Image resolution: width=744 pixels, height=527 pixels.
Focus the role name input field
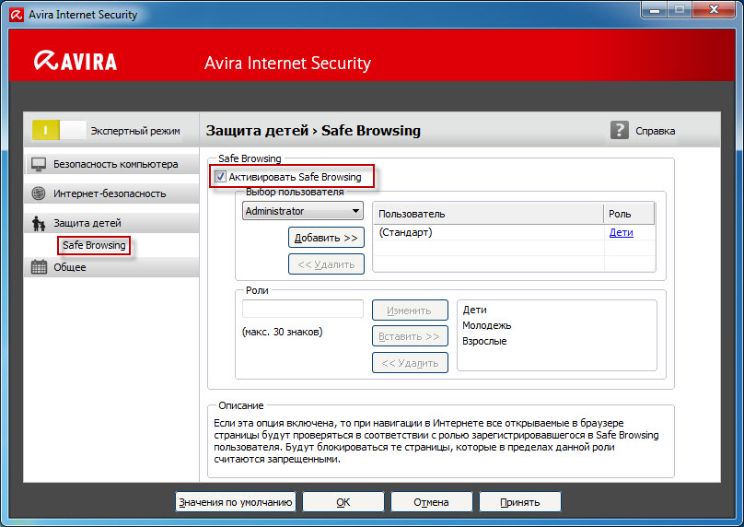pyautogui.click(x=303, y=309)
